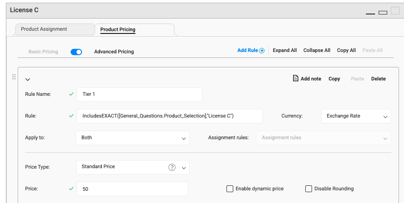Click the Advanced Pricing label
This screenshot has height=203, width=404.
click(114, 52)
